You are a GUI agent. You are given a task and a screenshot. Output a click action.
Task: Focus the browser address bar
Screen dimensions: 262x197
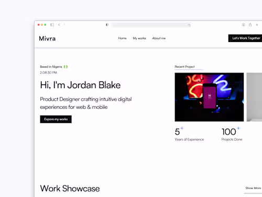151,25
